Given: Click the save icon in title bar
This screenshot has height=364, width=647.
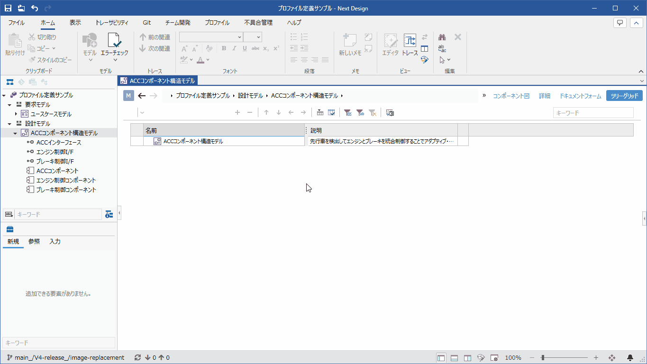Looking at the screenshot, I should pos(8,8).
